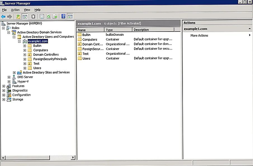Screen dimensions: 253x166
Task: Click the Storage node icon
Action: click(9, 100)
